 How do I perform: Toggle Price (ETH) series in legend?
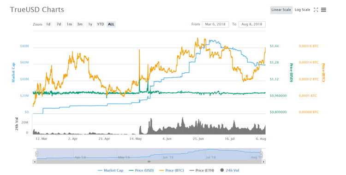pyautogui.click(x=202, y=170)
